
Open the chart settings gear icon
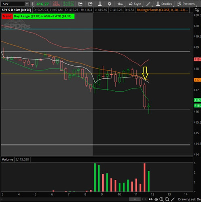point(110,4)
